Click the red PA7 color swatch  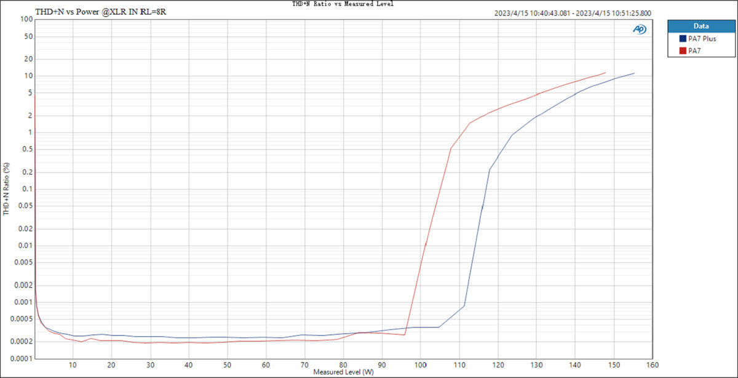coord(683,51)
